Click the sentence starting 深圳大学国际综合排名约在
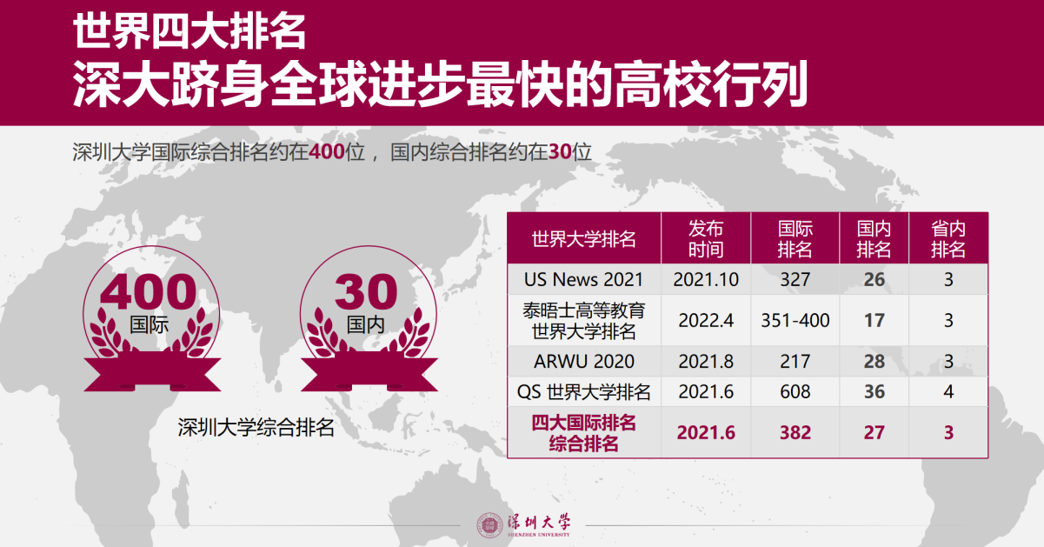This screenshot has height=547, width=1044. (x=331, y=152)
